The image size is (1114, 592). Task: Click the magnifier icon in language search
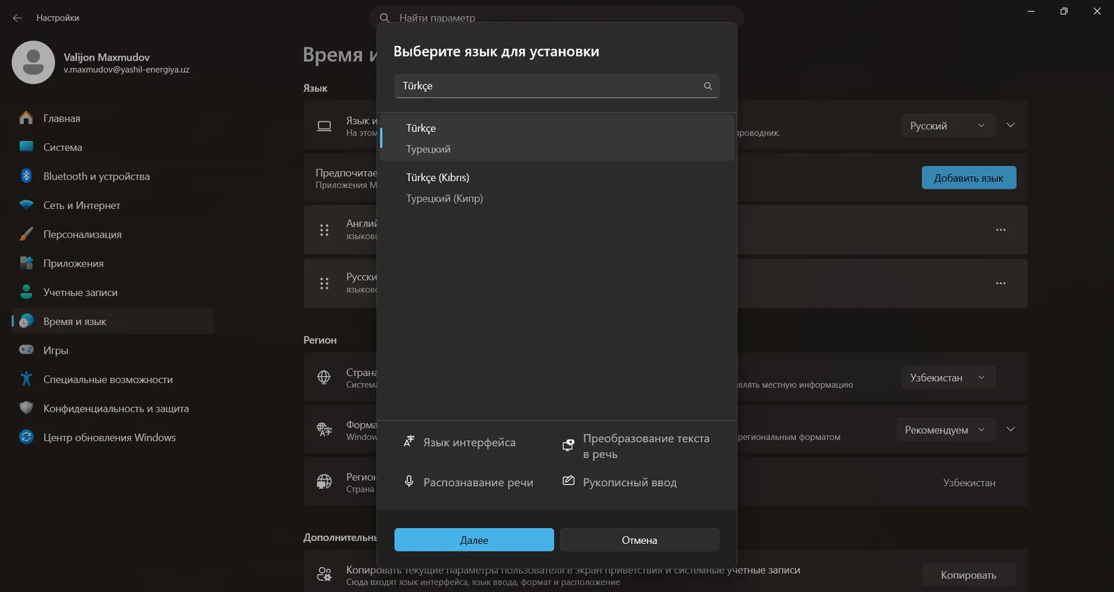tap(707, 86)
